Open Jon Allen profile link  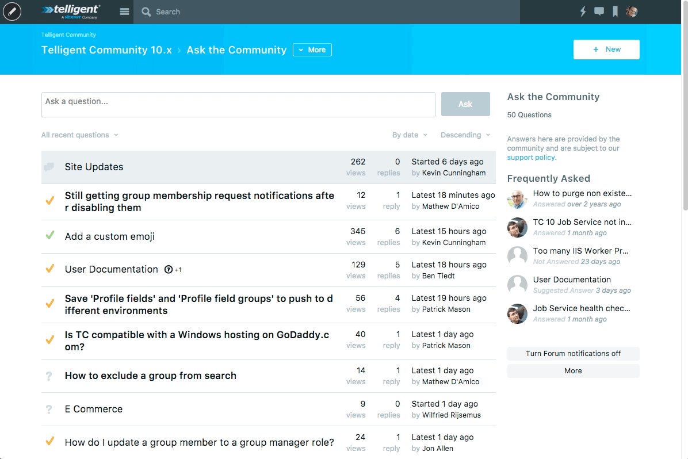click(x=437, y=449)
